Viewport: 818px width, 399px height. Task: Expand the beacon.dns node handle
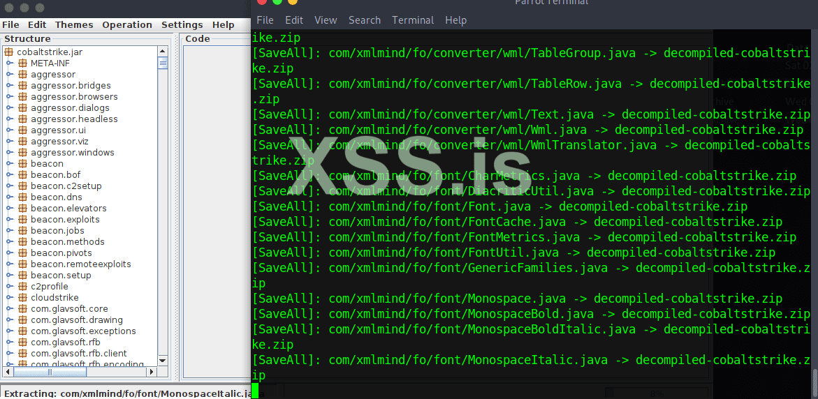pyautogui.click(x=9, y=197)
